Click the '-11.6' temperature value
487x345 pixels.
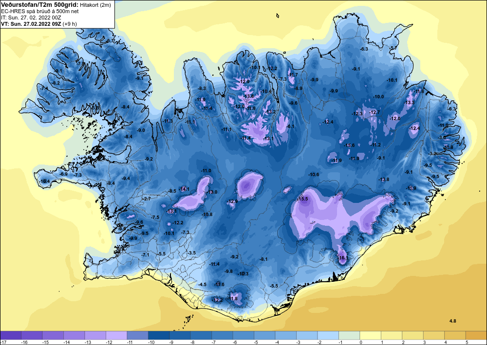[219, 285]
